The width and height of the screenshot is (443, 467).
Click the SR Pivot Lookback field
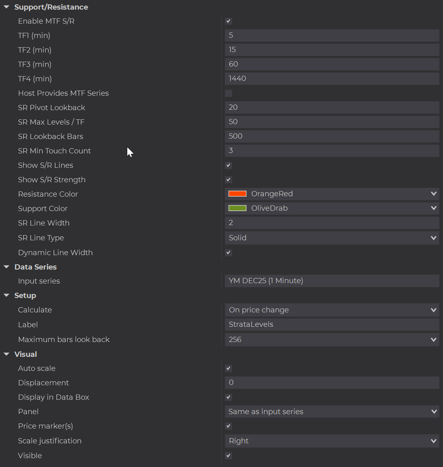click(332, 107)
